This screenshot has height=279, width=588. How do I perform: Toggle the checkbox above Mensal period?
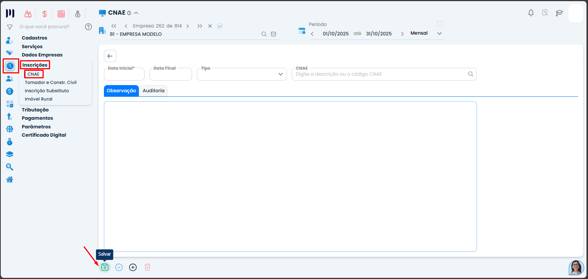(439, 24)
